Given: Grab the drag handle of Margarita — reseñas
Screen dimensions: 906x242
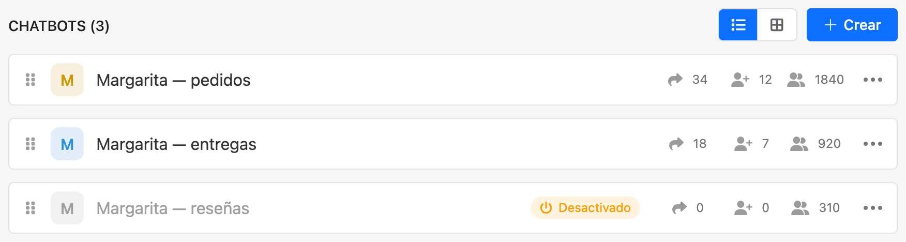Looking at the screenshot, I should (31, 208).
